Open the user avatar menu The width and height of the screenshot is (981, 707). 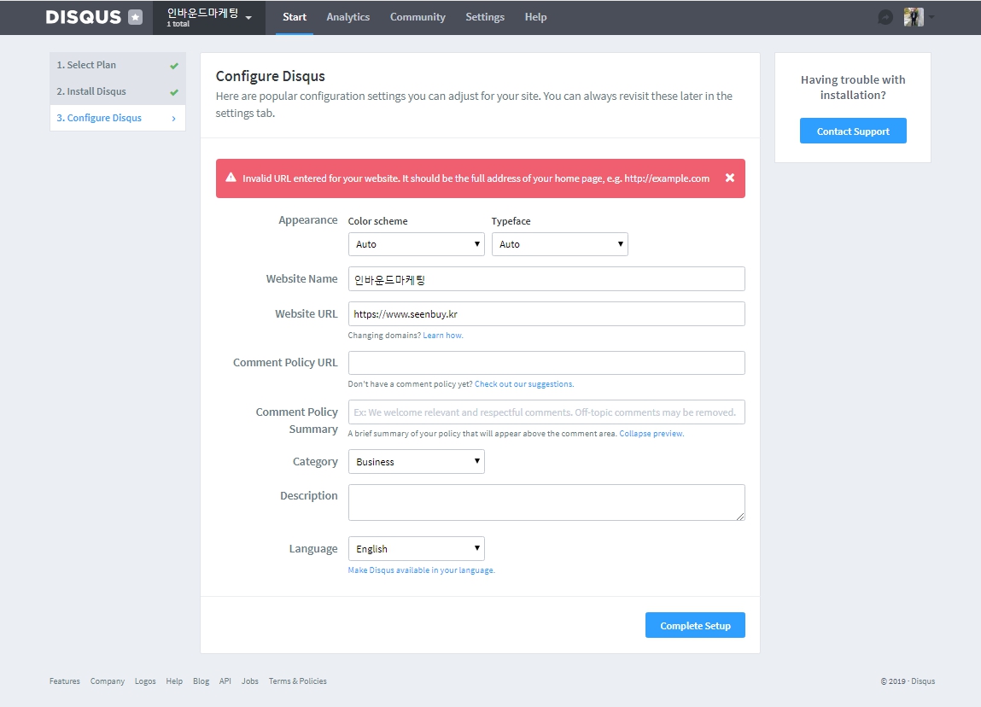[x=914, y=17]
